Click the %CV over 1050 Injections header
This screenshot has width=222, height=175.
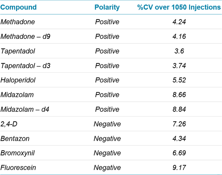coord(179,7)
